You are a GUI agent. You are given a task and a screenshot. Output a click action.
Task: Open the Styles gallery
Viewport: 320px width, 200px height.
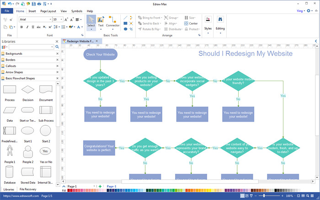pyautogui.click(x=208, y=23)
